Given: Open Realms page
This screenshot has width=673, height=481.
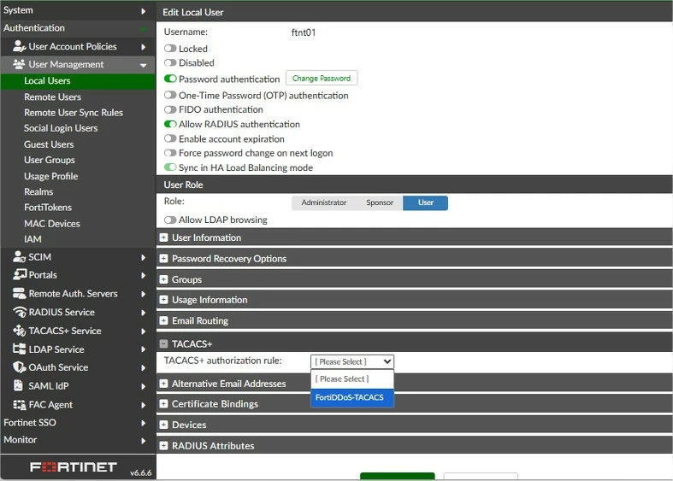Looking at the screenshot, I should [x=38, y=191].
